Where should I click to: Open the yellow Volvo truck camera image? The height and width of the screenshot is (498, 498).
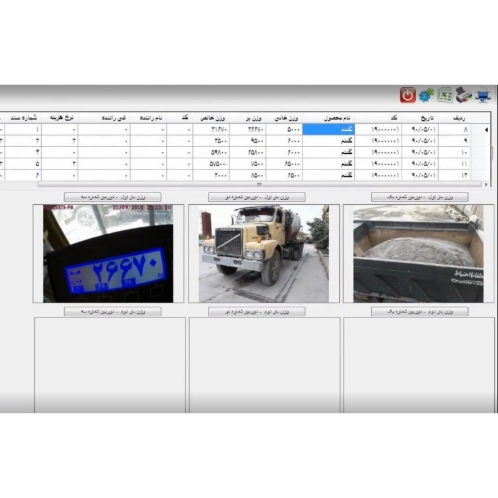pos(263,253)
